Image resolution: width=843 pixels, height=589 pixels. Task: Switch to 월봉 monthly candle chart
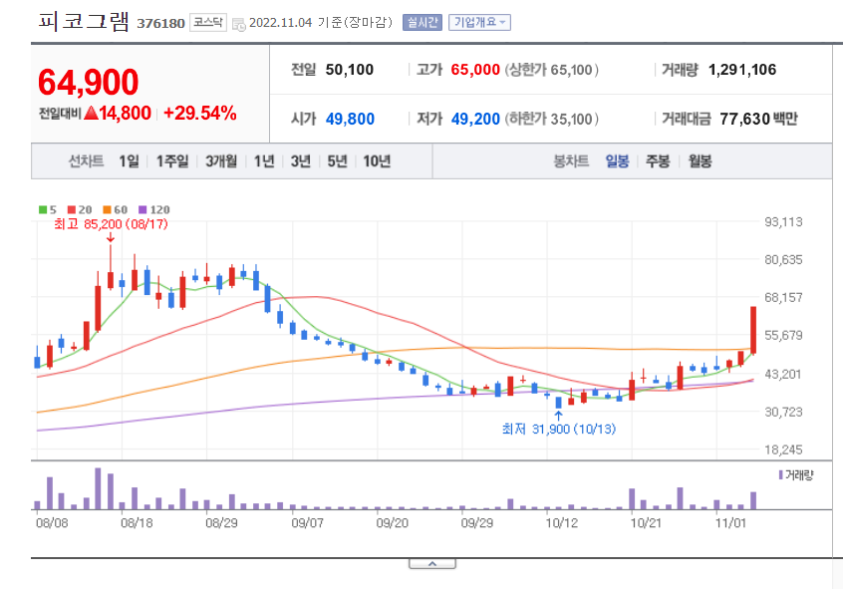point(700,160)
